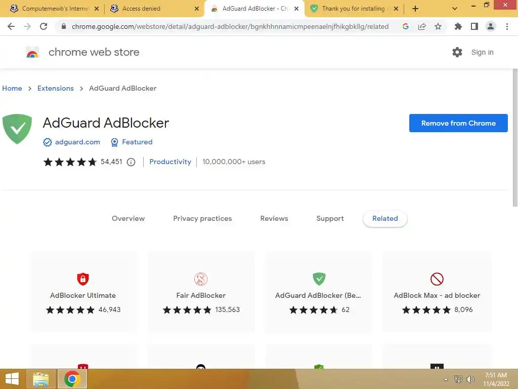
Task: Share this page icon
Action: click(x=422, y=26)
